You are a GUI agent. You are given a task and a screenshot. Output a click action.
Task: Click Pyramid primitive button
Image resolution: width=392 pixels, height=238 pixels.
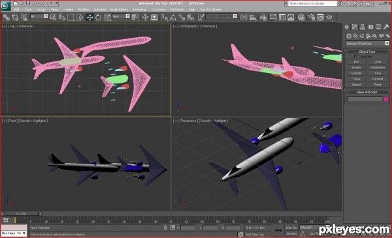(378, 79)
